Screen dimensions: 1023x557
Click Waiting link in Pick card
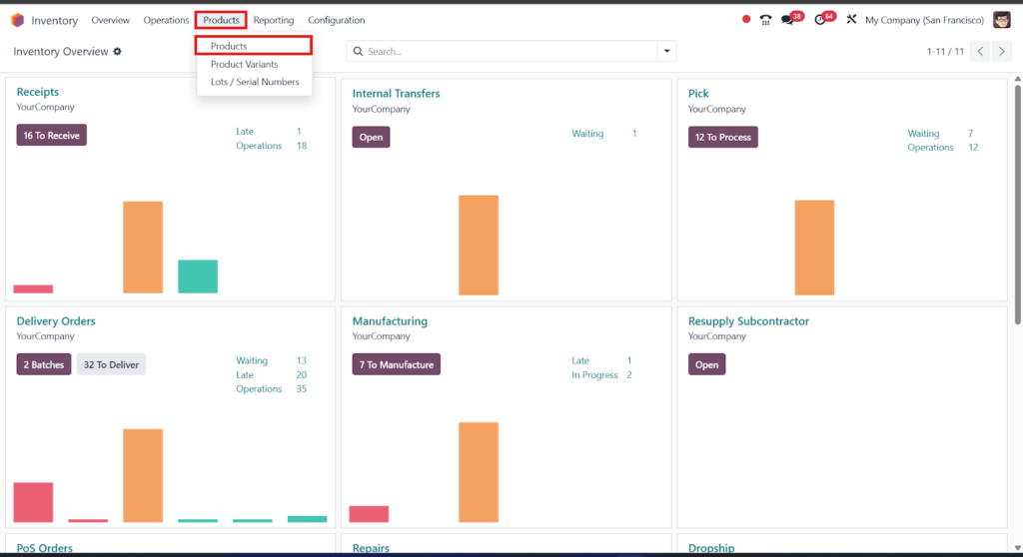click(x=923, y=133)
